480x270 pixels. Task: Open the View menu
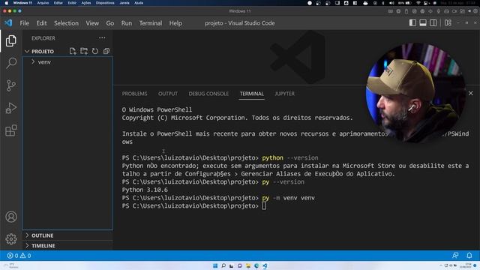click(92, 23)
